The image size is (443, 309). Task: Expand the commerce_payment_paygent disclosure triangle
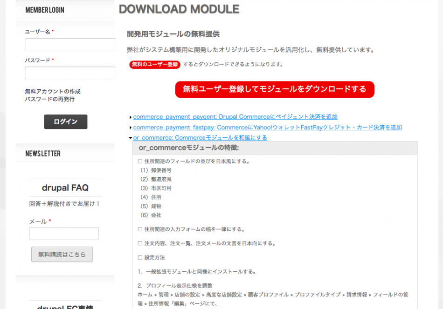click(130, 117)
